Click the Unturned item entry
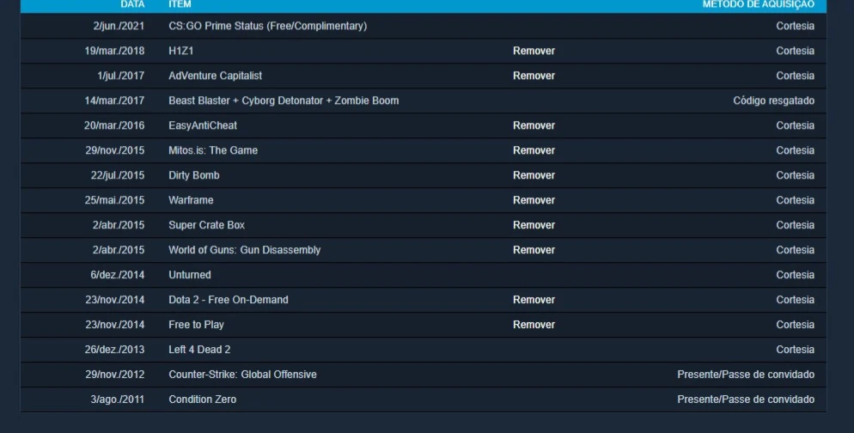 click(190, 275)
